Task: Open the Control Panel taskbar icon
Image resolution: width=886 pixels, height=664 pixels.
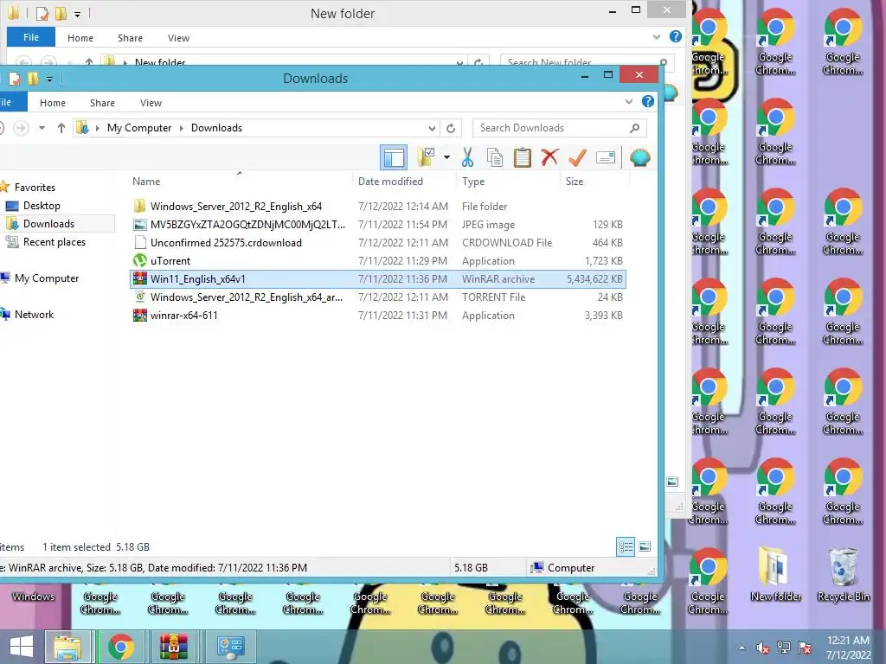Action: click(x=230, y=647)
